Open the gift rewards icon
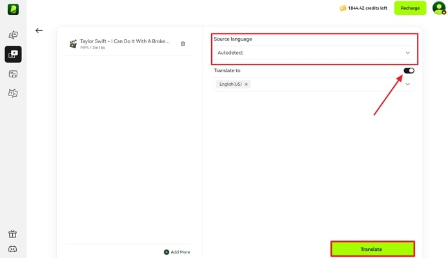This screenshot has height=258, width=448. coord(13,234)
